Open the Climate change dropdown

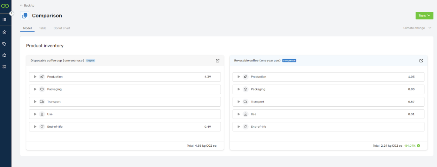click(417, 28)
